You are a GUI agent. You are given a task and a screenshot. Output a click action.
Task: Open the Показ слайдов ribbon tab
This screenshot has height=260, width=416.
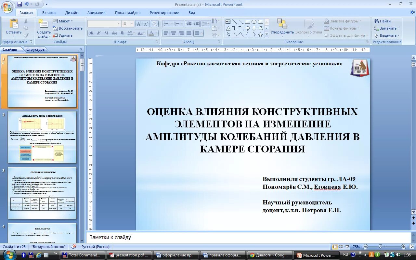pyautogui.click(x=128, y=13)
